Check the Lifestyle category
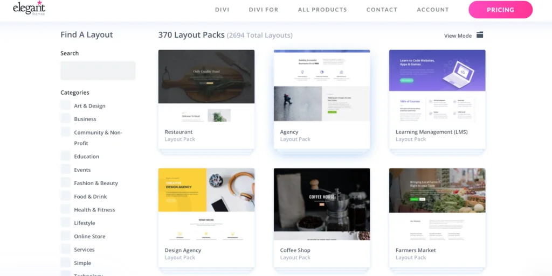This screenshot has width=552, height=276. pos(65,223)
